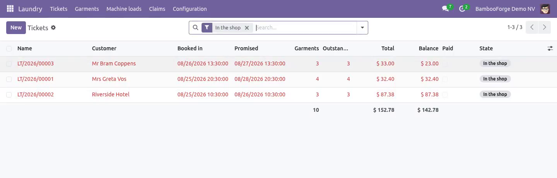Toggle Paid checkbox for Riverside Hotel
The height and width of the screenshot is (178, 557).
click(x=445, y=94)
